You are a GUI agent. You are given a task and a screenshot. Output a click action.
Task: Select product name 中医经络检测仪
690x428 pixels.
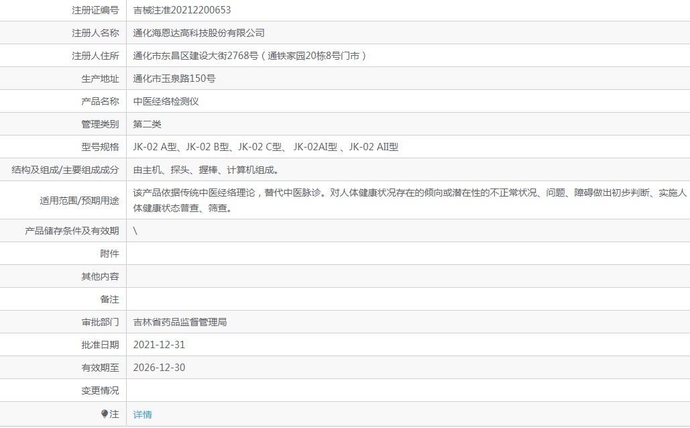(x=166, y=102)
